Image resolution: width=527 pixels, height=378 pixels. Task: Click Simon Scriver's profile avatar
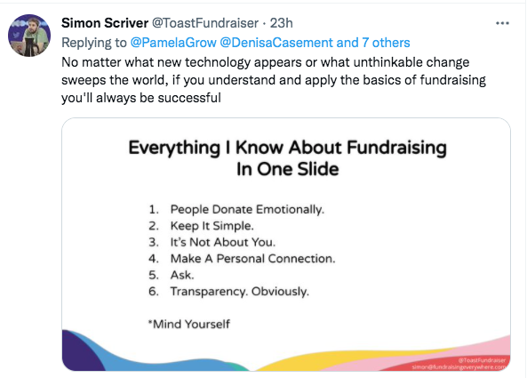[x=29, y=36]
